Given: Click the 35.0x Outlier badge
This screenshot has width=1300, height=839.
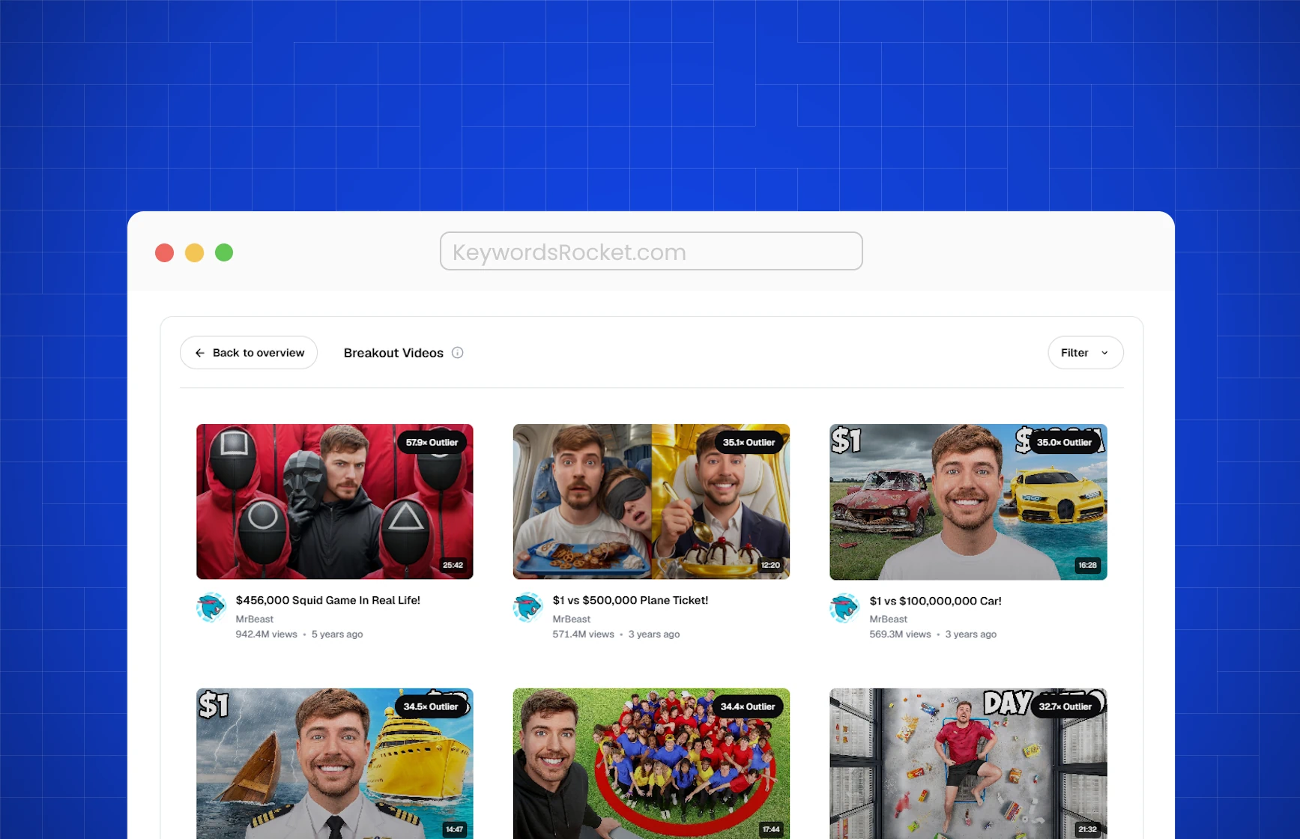Looking at the screenshot, I should (x=1064, y=443).
